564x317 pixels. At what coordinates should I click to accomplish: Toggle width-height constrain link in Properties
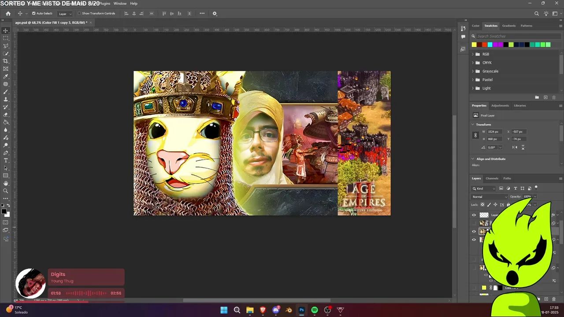[475, 135]
